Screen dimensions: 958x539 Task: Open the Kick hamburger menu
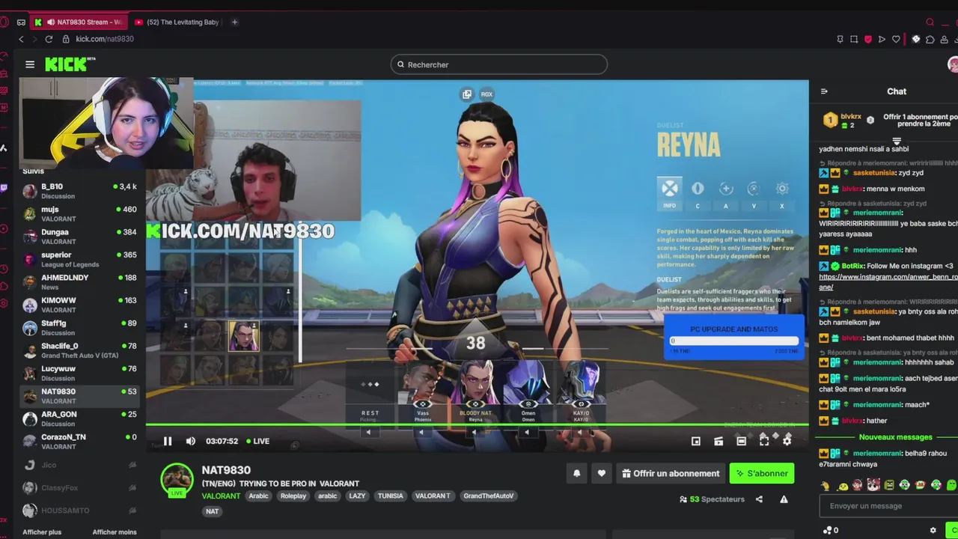(30, 64)
